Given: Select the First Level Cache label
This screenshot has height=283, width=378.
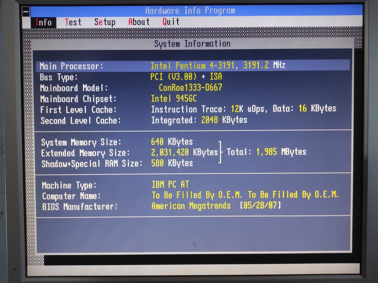Looking at the screenshot, I should [x=78, y=110].
